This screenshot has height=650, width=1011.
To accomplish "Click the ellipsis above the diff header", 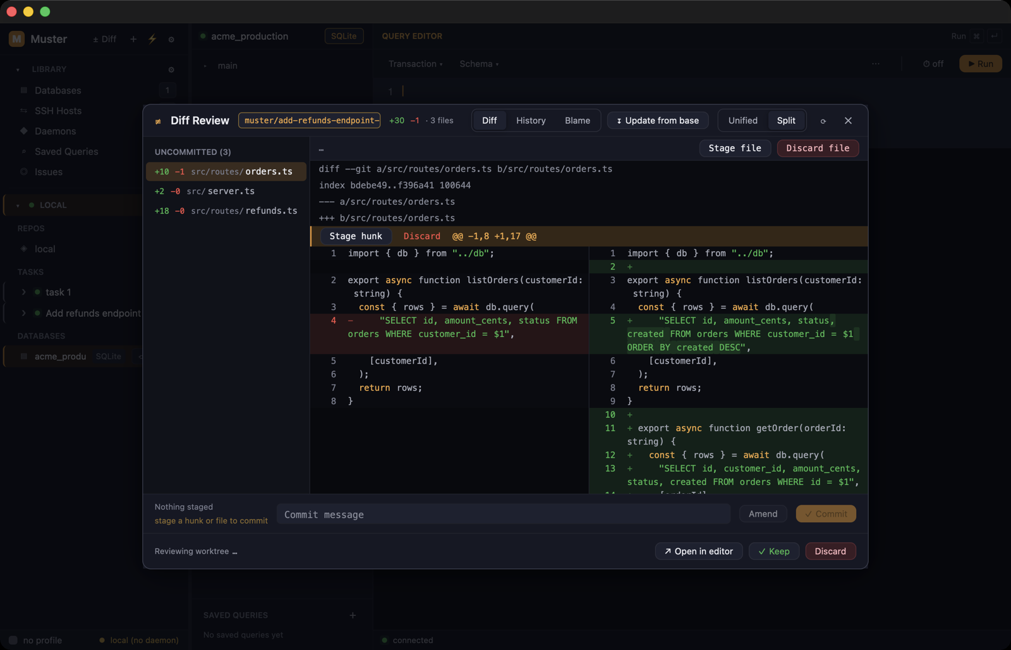I will 321,149.
